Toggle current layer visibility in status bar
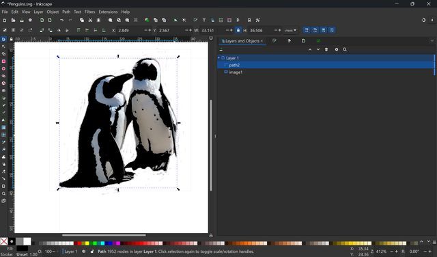 [83, 252]
